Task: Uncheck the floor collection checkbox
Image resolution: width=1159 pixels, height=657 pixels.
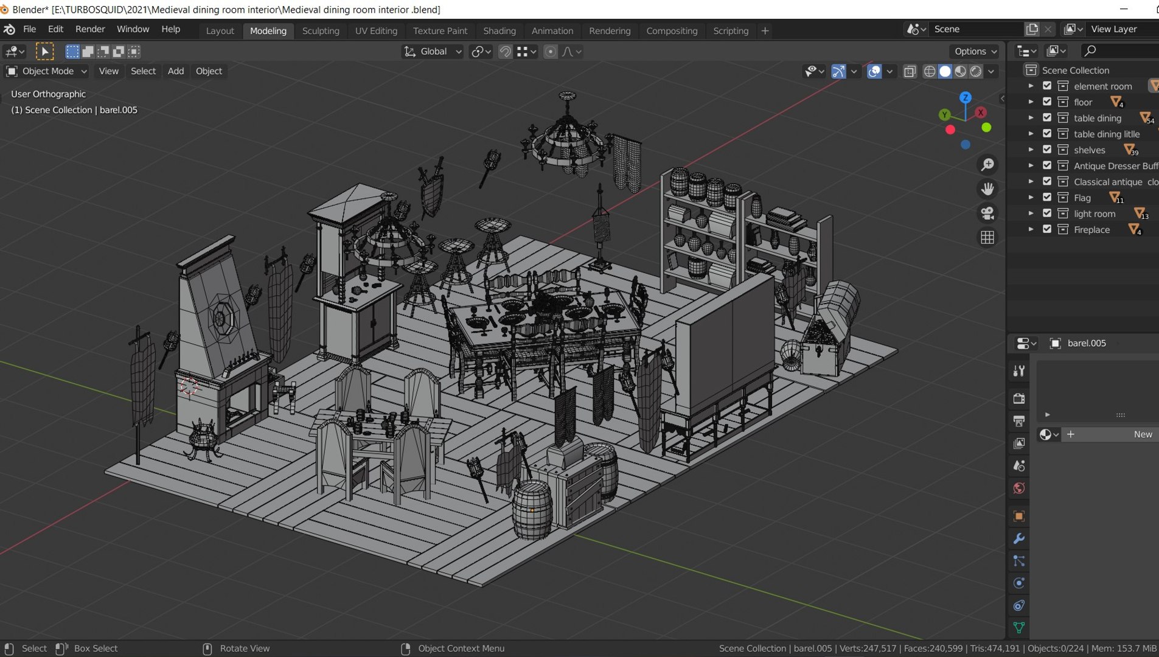Action: coord(1047,102)
